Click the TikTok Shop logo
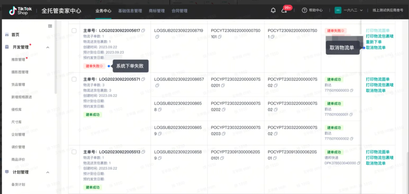The width and height of the screenshot is (409, 194). 20,11
